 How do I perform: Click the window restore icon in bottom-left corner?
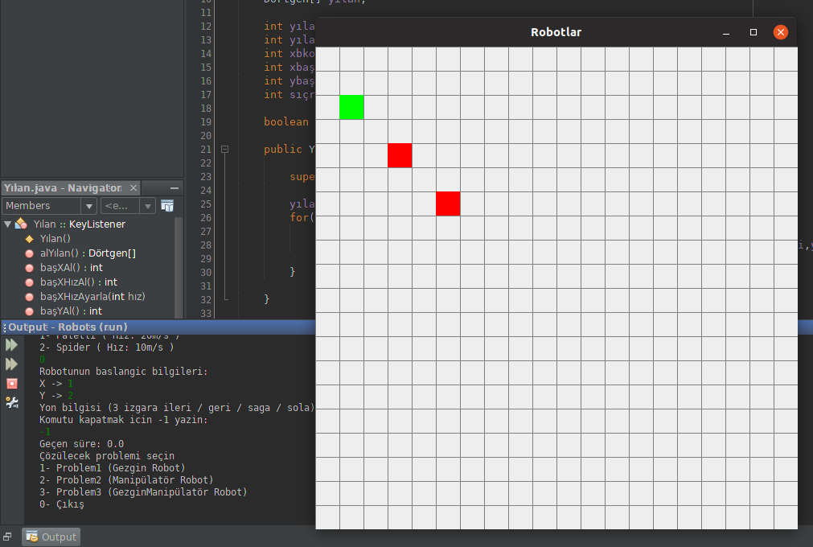pyautogui.click(x=7, y=537)
